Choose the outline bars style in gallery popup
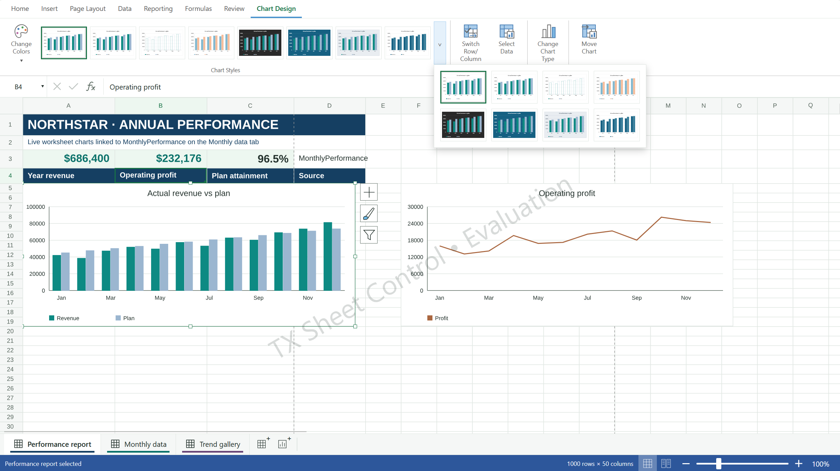This screenshot has height=471, width=840. coord(565,87)
